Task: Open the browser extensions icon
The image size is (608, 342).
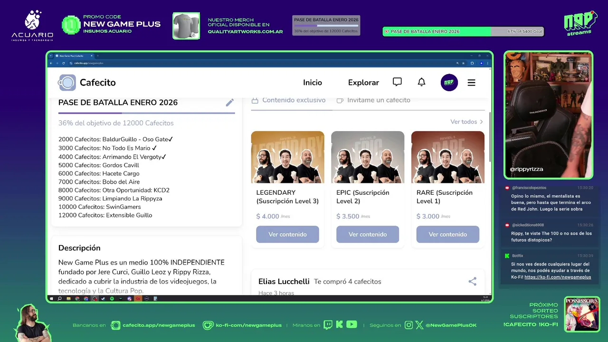Action: 472,63
